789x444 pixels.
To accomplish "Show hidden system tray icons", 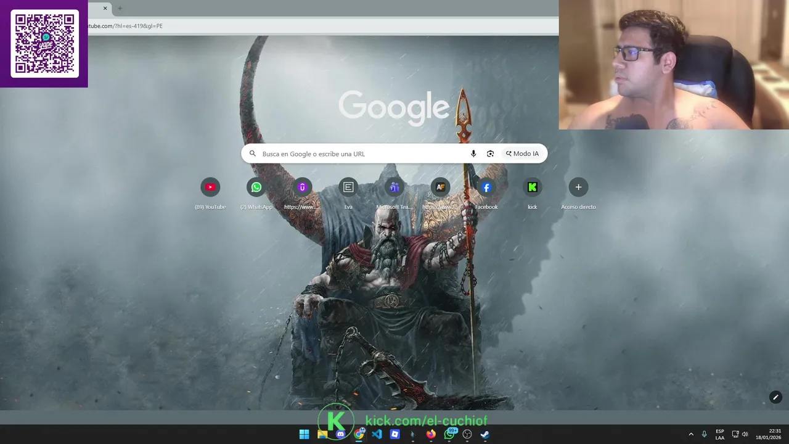I will pos(690,434).
